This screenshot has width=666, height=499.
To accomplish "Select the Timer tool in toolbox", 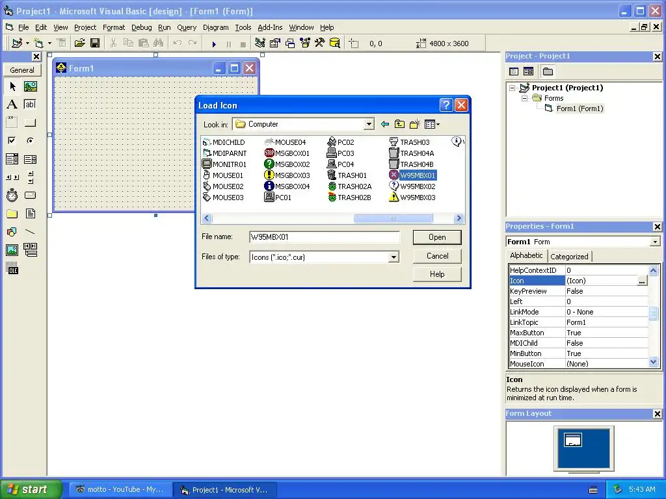I will 12,195.
